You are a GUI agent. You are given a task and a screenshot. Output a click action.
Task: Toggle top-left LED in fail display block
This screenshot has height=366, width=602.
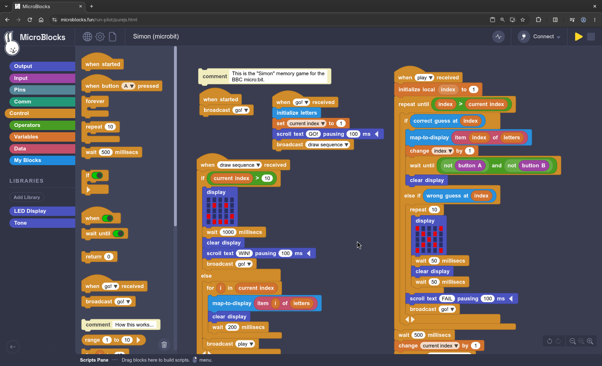(417, 228)
